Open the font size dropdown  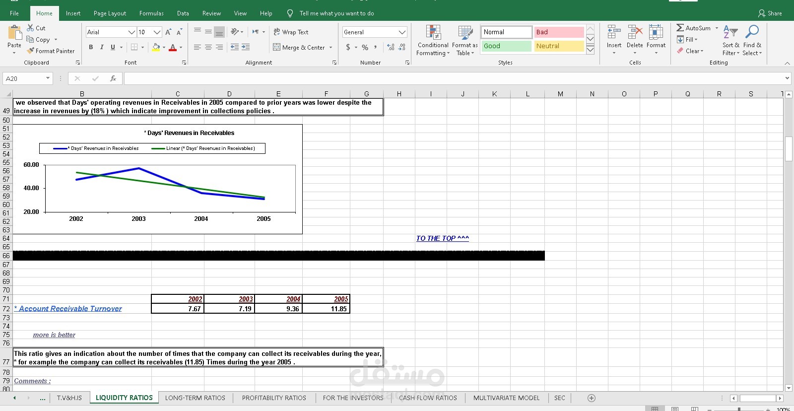pyautogui.click(x=157, y=32)
